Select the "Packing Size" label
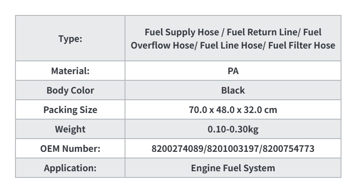This screenshot has width=349, height=192. click(x=70, y=110)
